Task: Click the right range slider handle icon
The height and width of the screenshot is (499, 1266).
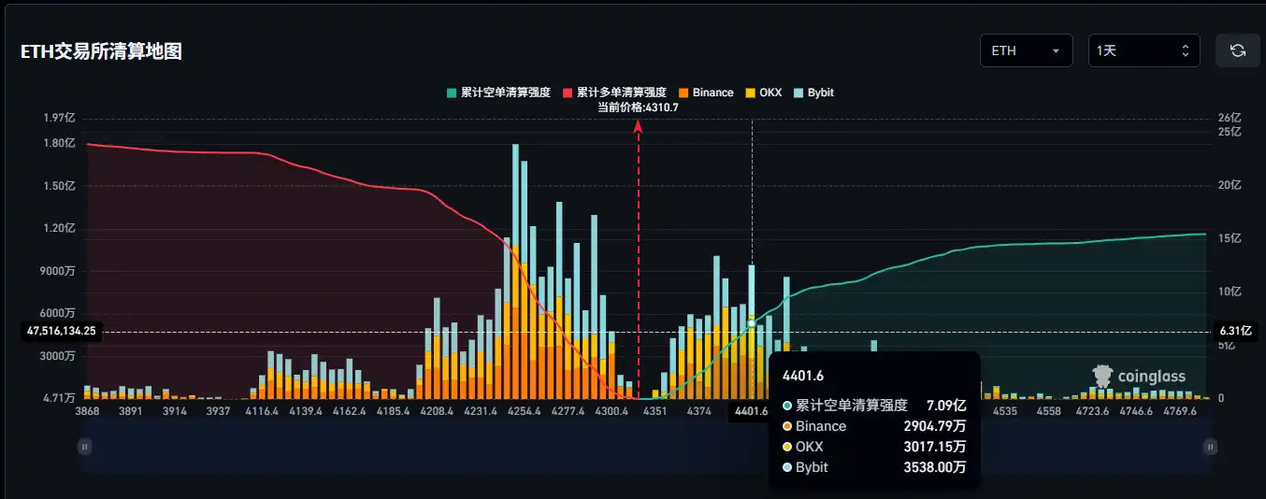Action: (1210, 447)
